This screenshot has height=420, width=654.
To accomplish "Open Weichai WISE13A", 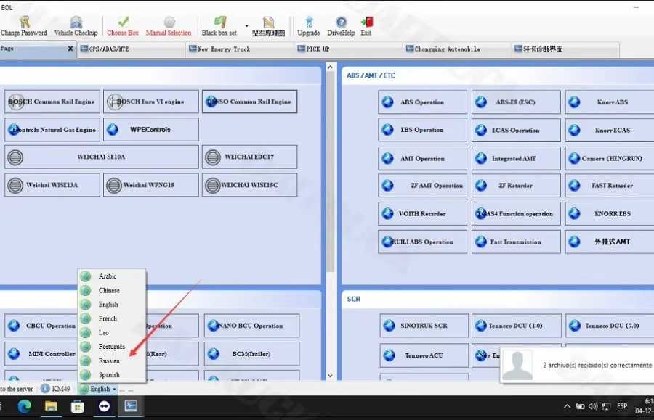I will pyautogui.click(x=52, y=185).
